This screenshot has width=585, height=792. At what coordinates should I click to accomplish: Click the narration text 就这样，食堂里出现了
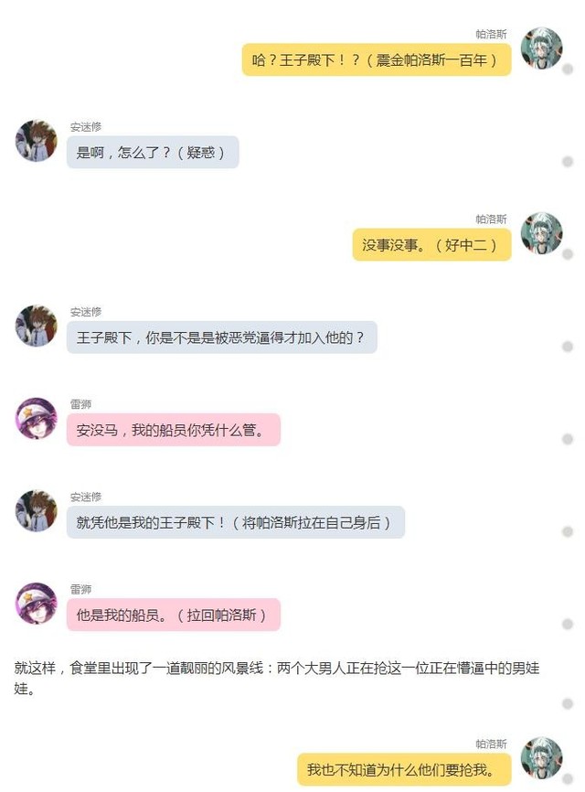coord(277,679)
